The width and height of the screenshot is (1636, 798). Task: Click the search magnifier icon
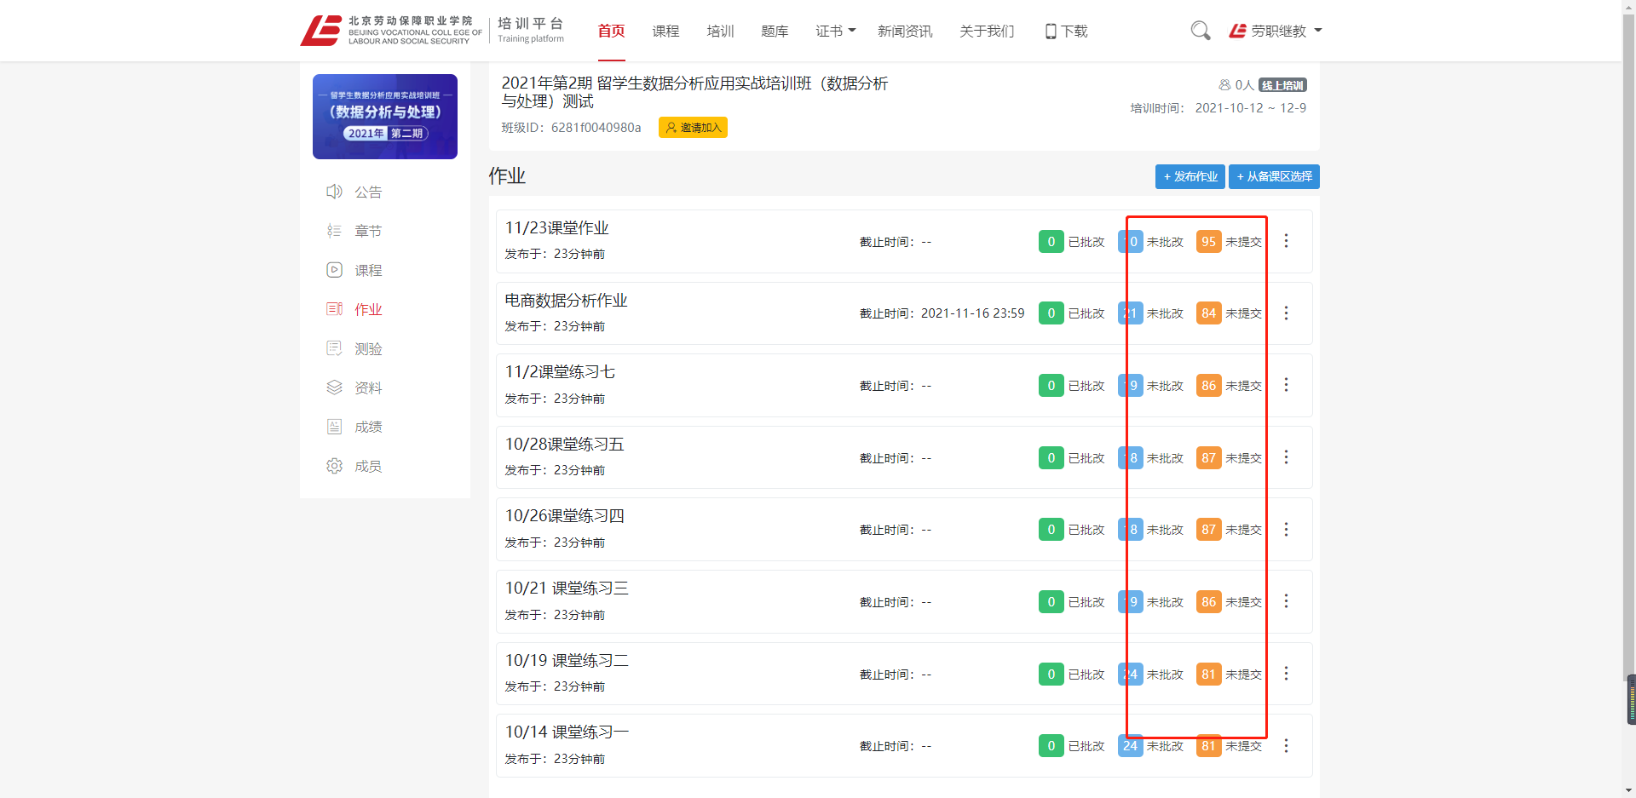1200,31
